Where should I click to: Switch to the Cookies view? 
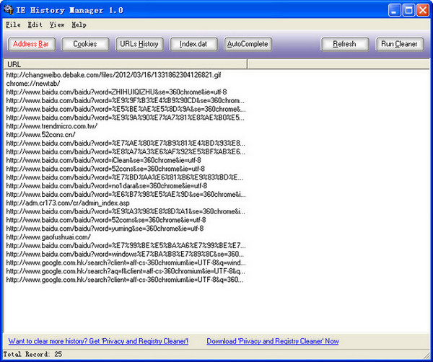point(85,44)
